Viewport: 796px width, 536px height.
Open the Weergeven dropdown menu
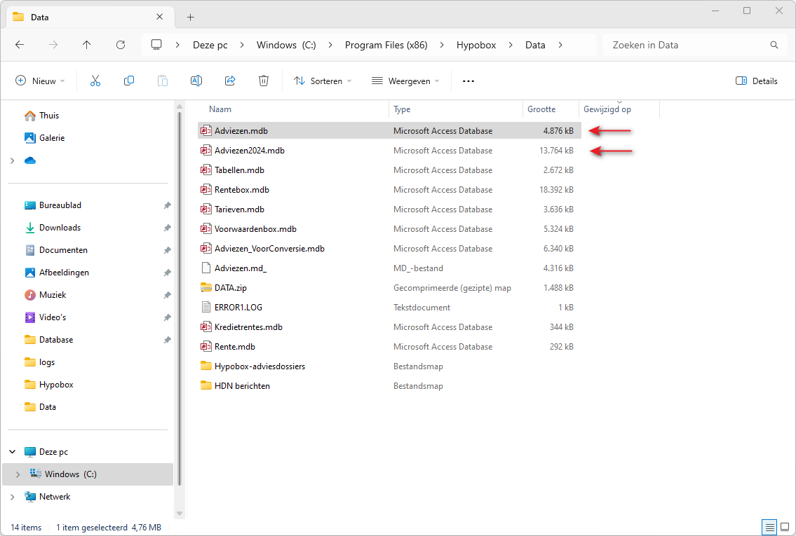click(405, 81)
